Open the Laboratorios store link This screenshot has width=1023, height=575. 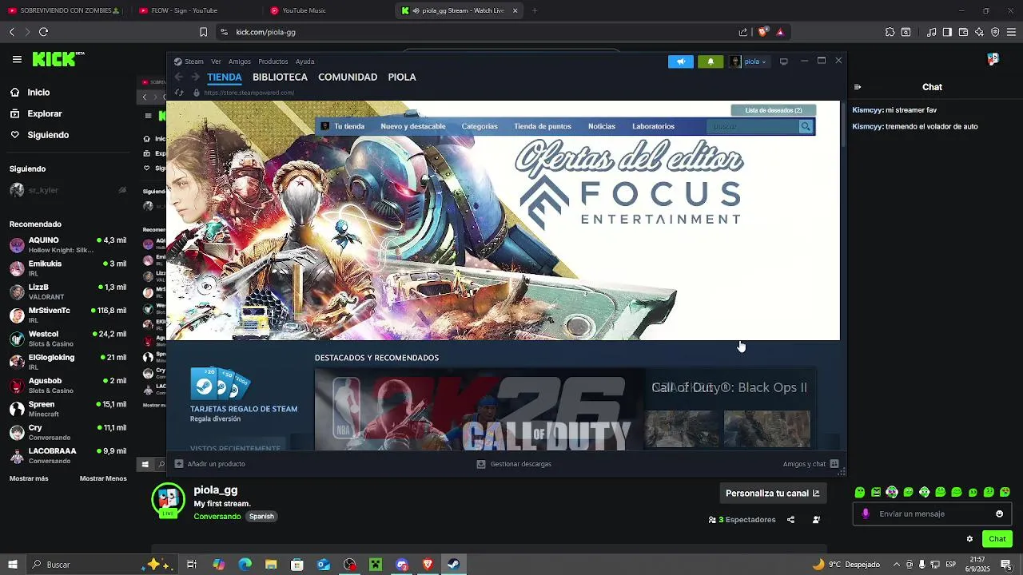pos(653,126)
